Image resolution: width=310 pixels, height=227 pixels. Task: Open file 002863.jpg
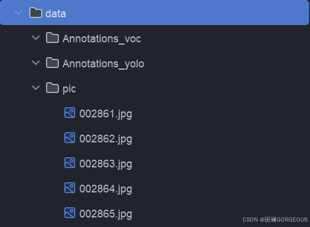click(x=106, y=164)
